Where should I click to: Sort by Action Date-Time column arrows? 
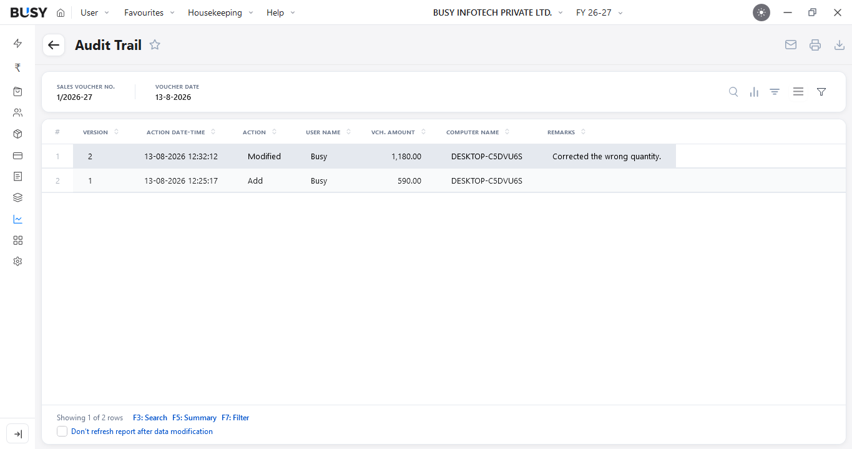213,132
